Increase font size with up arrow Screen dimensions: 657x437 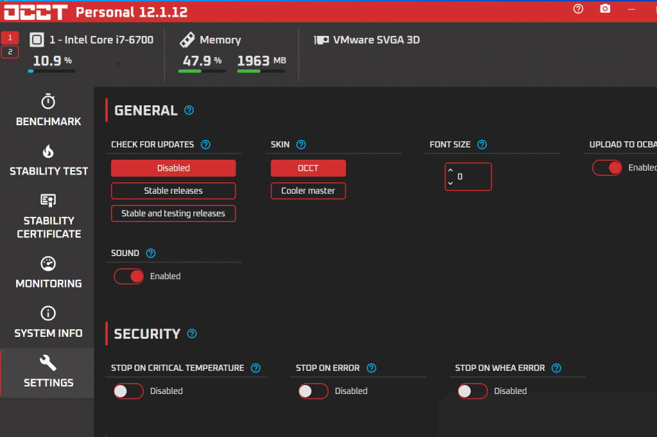pos(450,171)
